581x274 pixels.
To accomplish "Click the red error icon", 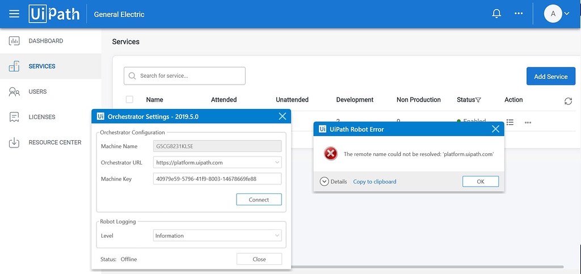I will point(331,153).
